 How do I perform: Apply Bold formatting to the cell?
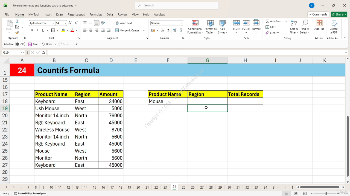pyautogui.click(x=32, y=30)
